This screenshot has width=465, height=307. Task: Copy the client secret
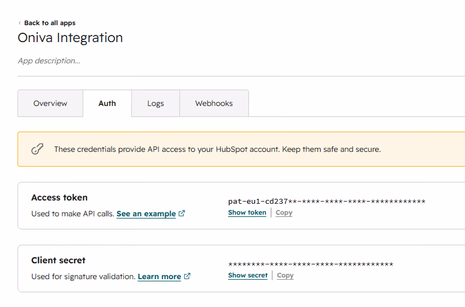[x=285, y=275]
